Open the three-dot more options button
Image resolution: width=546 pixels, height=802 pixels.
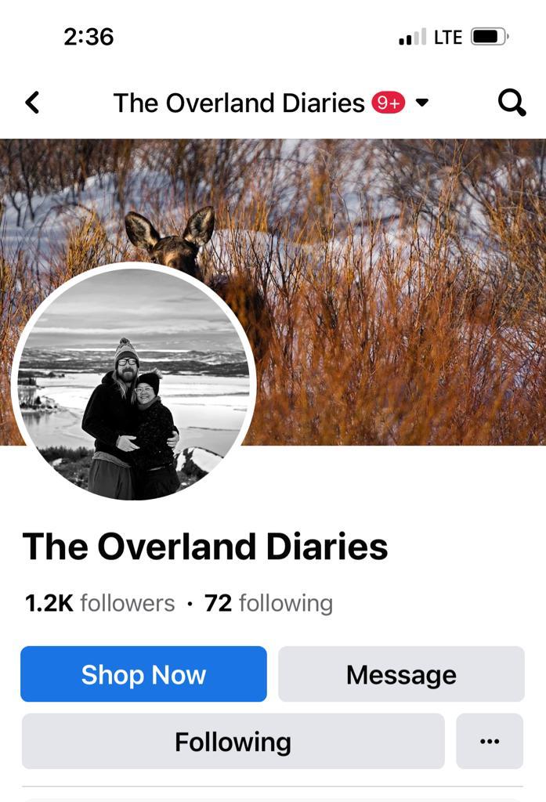490,741
